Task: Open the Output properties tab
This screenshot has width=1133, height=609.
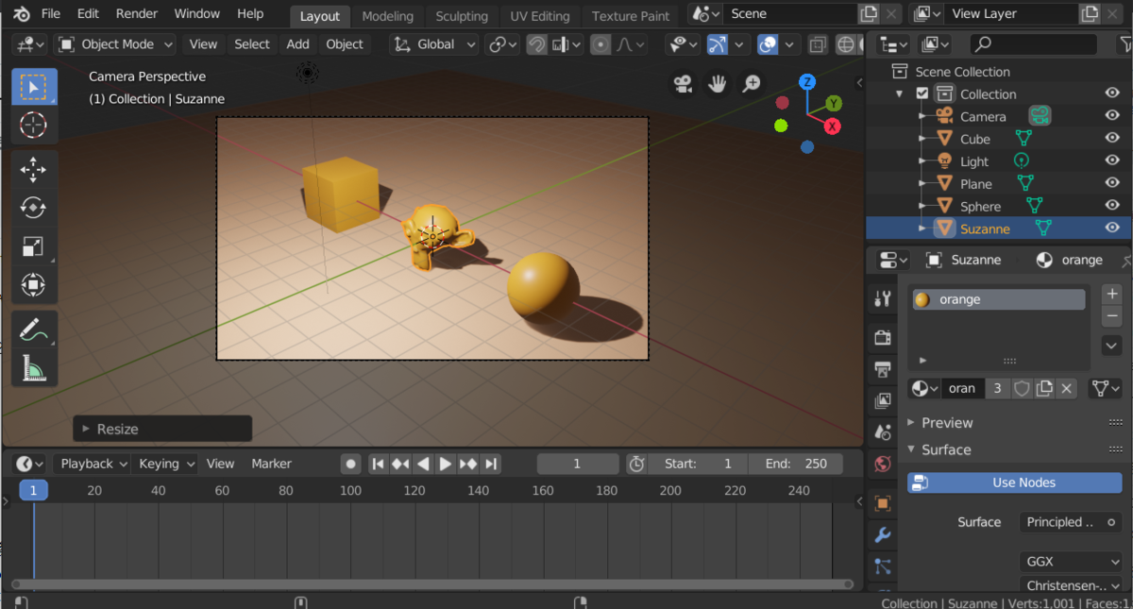Action: [x=883, y=369]
